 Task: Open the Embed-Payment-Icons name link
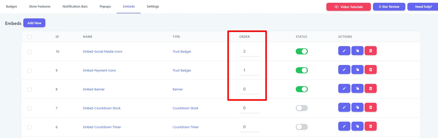coord(99,71)
